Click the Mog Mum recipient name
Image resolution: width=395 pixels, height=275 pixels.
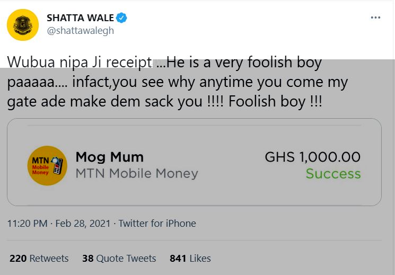click(110, 157)
